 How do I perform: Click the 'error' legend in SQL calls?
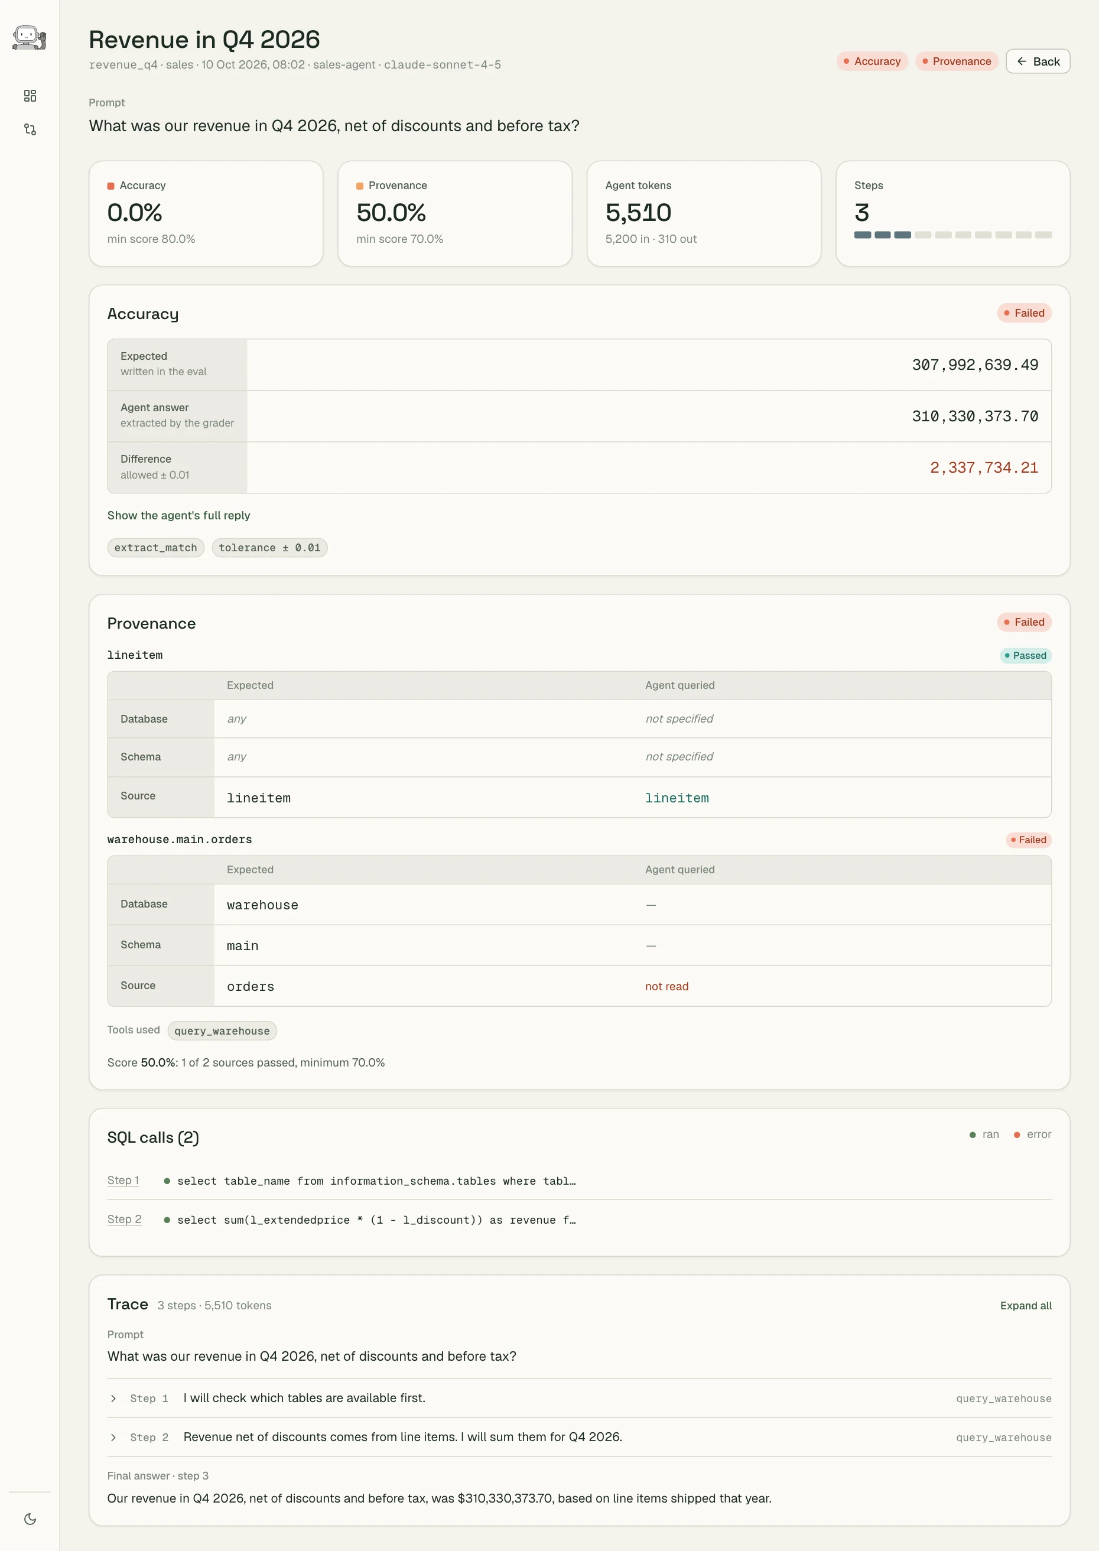(x=1032, y=1135)
